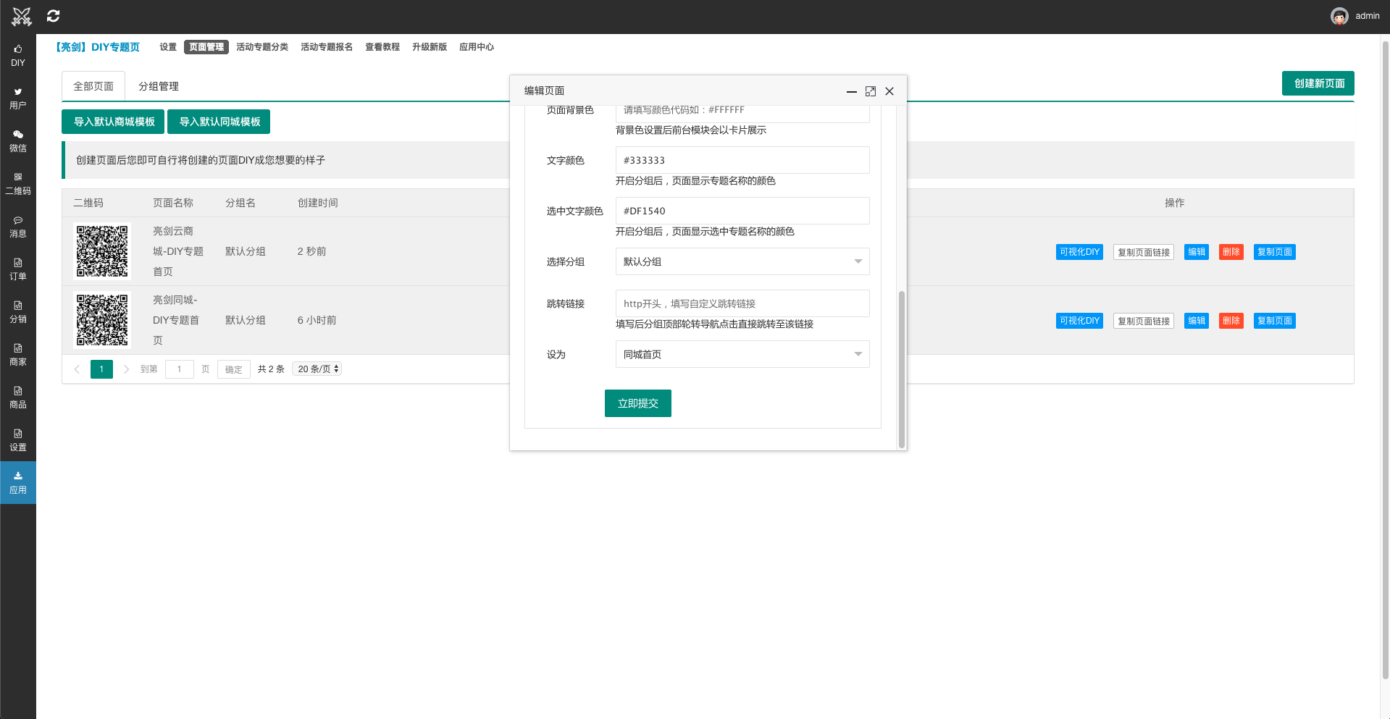
Task: Select 页面管理 in the top navigation
Action: click(x=206, y=47)
